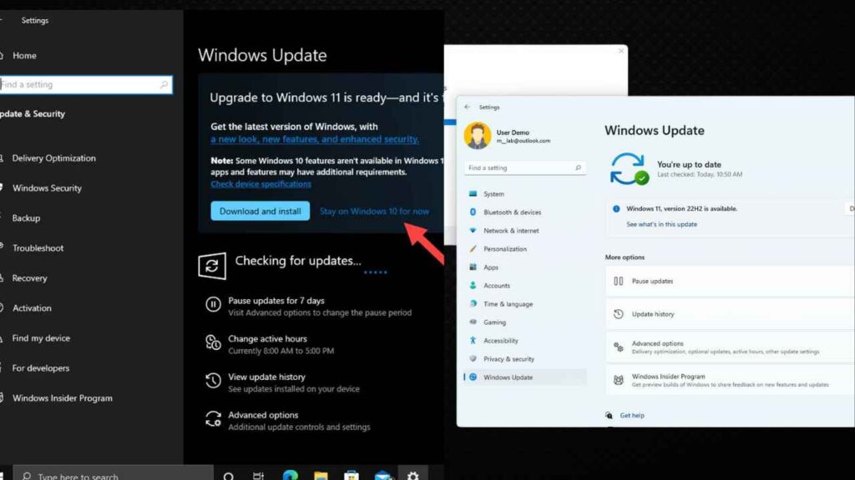
Task: Click the Task View taskbar icon
Action: [x=259, y=476]
